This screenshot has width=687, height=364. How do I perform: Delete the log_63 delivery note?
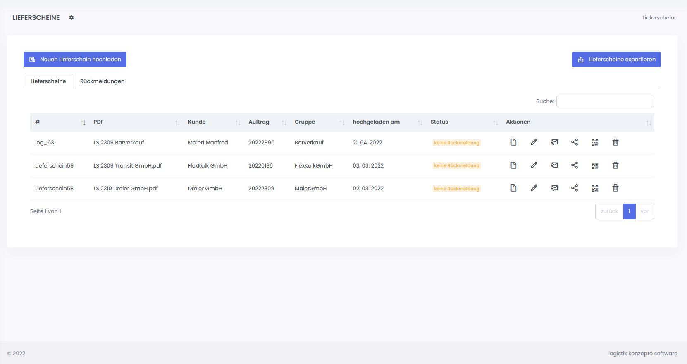pyautogui.click(x=615, y=142)
